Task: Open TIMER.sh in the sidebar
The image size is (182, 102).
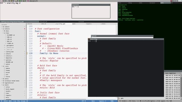Action: pos(10,43)
